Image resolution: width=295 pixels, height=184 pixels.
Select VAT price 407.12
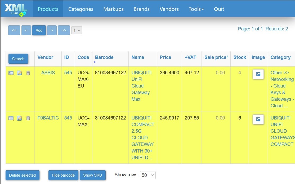[x=192, y=73]
